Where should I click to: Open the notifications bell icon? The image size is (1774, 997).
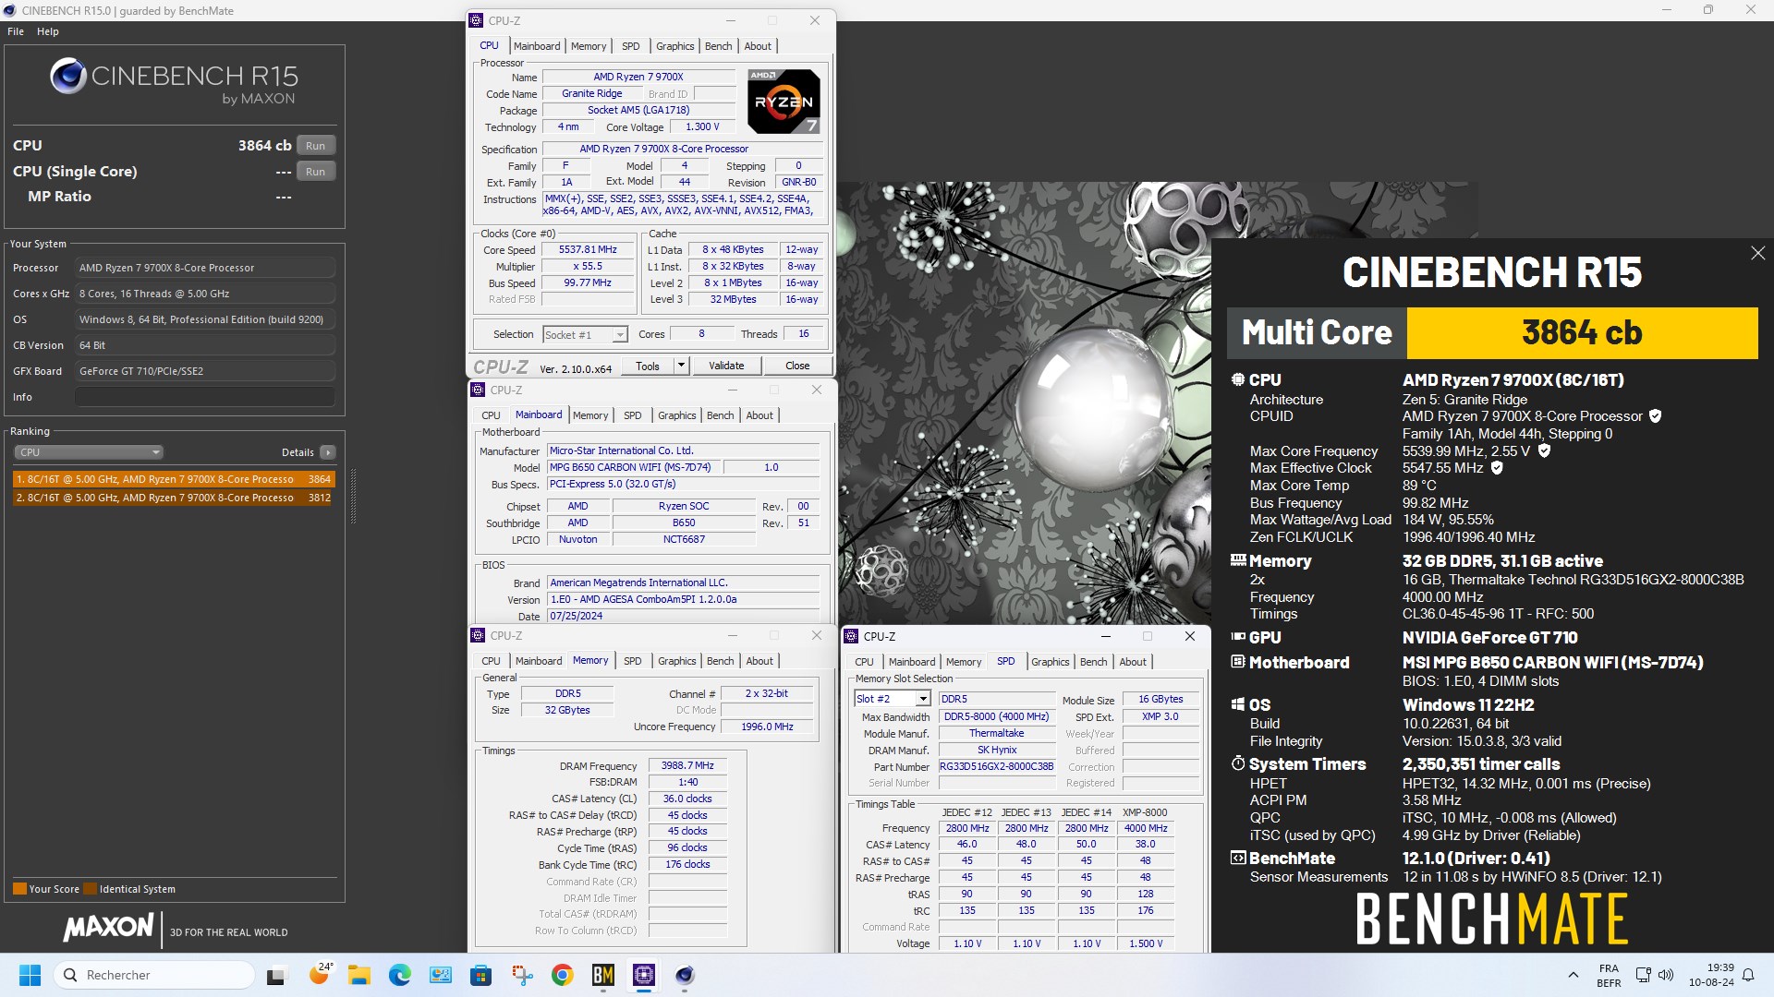pos(1748,975)
